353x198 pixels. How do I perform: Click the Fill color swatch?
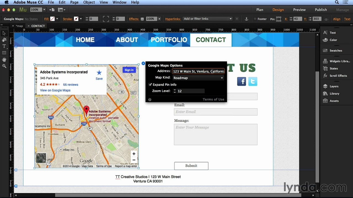click(52, 19)
